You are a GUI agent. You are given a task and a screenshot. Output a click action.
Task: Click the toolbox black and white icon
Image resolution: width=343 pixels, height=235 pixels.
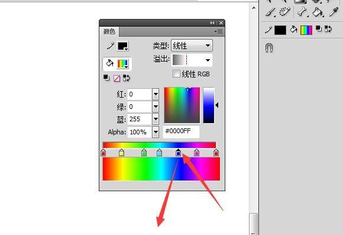click(319, 28)
